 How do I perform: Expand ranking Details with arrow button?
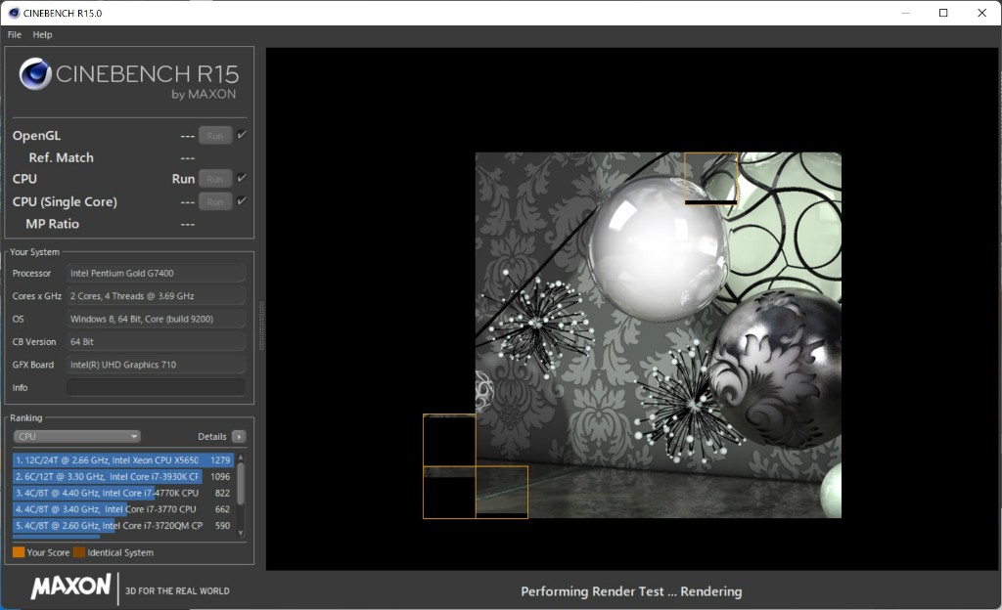(x=239, y=436)
